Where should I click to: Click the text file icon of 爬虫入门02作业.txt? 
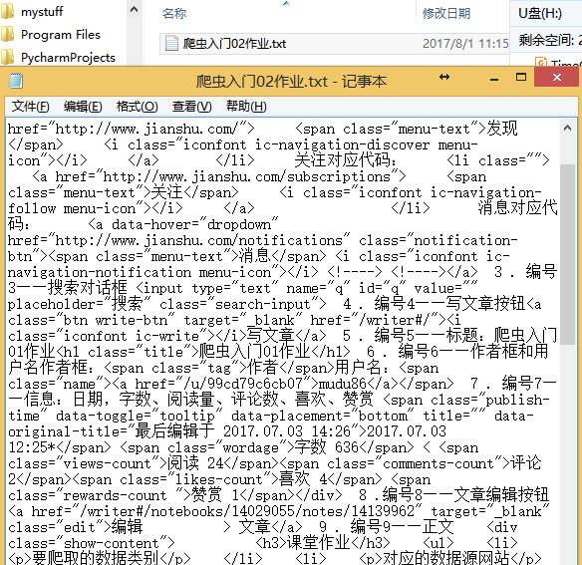click(x=171, y=43)
